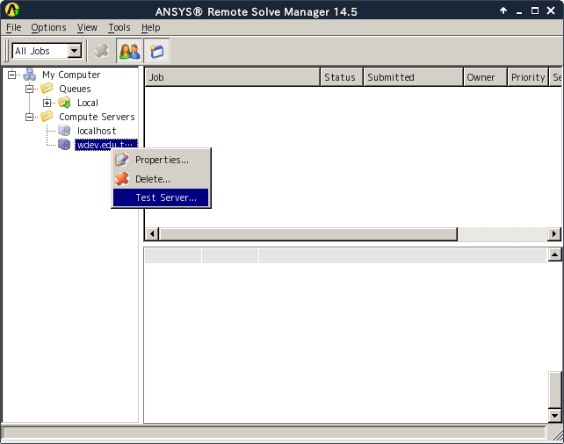
Task: Click the scroll-down arrow in lower pane
Action: [554, 415]
